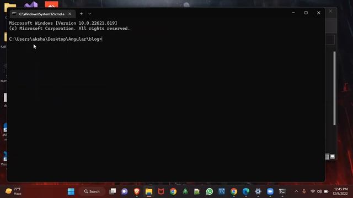353x198 pixels.
Task: Open Zoom from the taskbar
Action: point(270,191)
